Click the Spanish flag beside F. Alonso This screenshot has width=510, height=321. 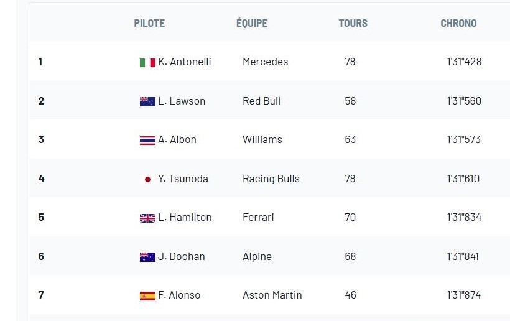pos(147,295)
